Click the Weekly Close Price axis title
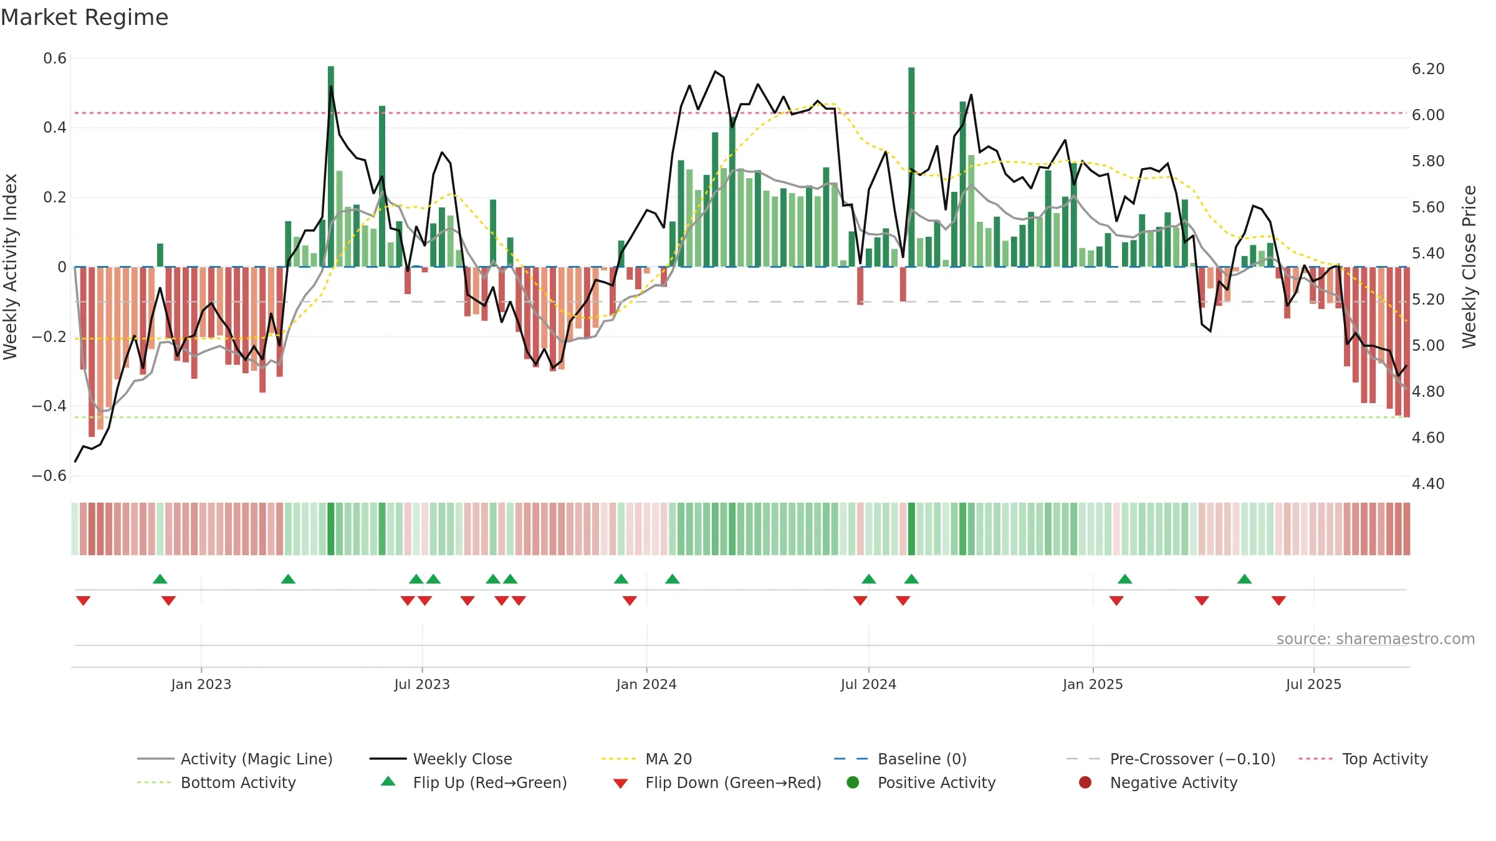Image resolution: width=1496 pixels, height=841 pixels. pyautogui.click(x=1469, y=267)
